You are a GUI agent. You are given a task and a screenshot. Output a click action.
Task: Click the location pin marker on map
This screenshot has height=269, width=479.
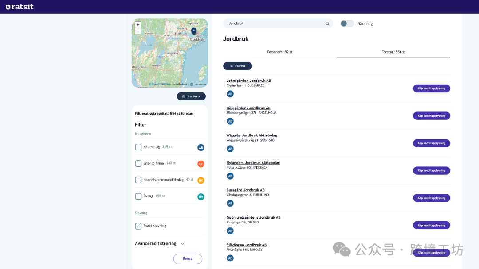(194, 31)
